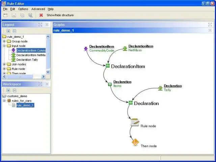216x162 pixels.
Task: Maximize the Workspace panel
Action: pyautogui.click(x=40, y=84)
